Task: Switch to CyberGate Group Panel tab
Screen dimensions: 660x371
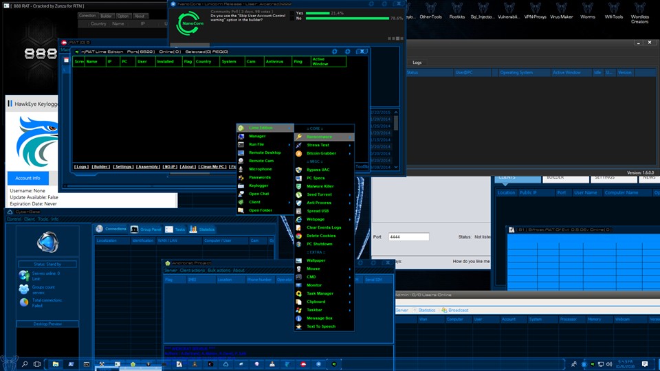Action: pyautogui.click(x=146, y=229)
